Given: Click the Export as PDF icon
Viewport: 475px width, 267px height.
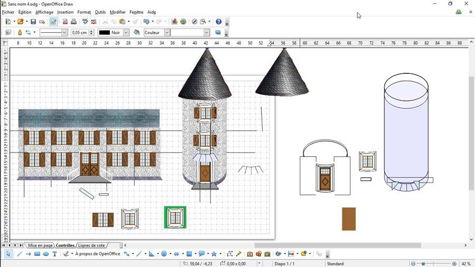Looking at the screenshot, I should coord(65,22).
